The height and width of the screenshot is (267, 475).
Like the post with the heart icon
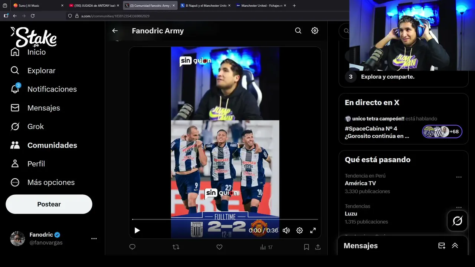(x=219, y=247)
